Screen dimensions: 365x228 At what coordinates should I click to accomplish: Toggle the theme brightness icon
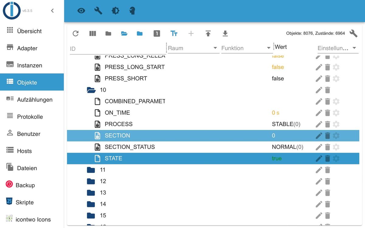point(115,11)
